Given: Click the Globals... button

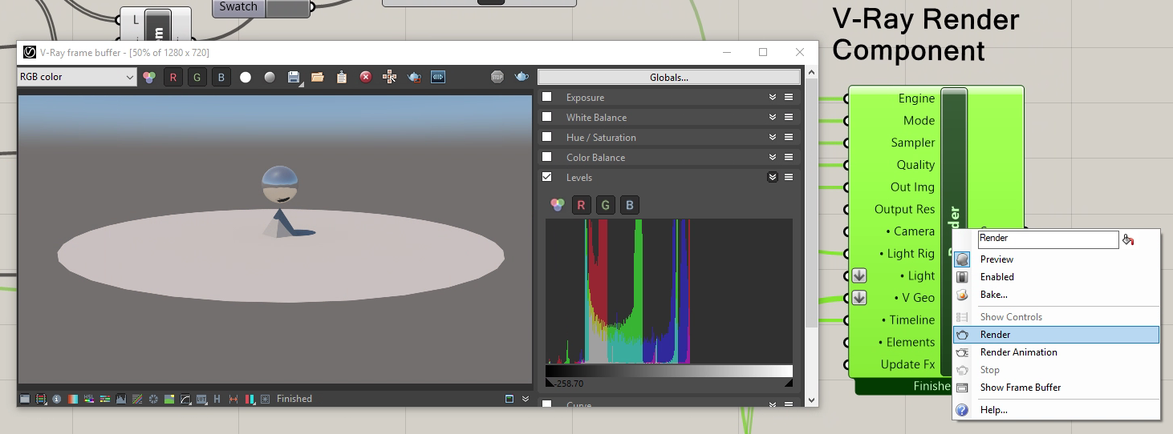Looking at the screenshot, I should tap(669, 78).
